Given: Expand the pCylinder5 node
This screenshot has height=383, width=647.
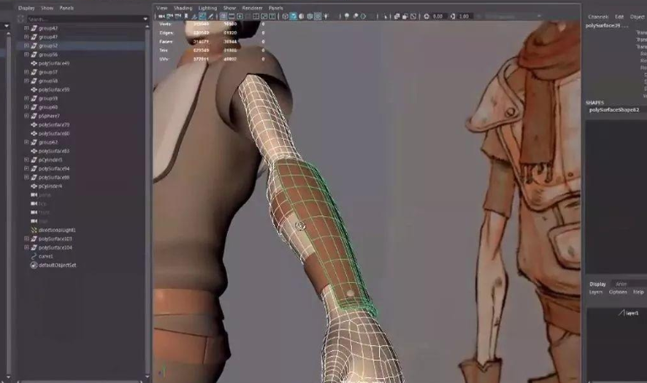Looking at the screenshot, I should point(26,160).
